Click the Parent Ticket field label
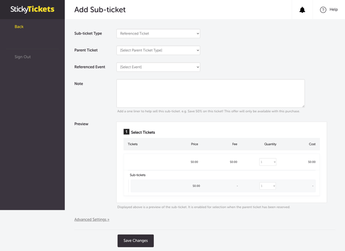The height and width of the screenshot is (251, 345). point(86,50)
